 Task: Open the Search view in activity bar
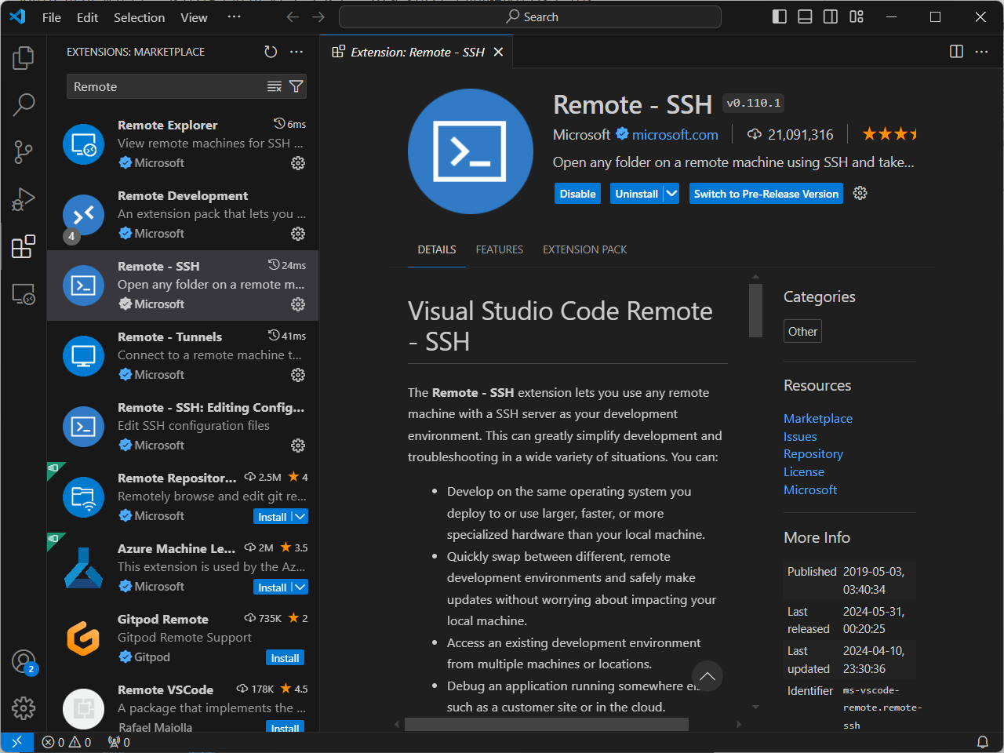coord(24,104)
